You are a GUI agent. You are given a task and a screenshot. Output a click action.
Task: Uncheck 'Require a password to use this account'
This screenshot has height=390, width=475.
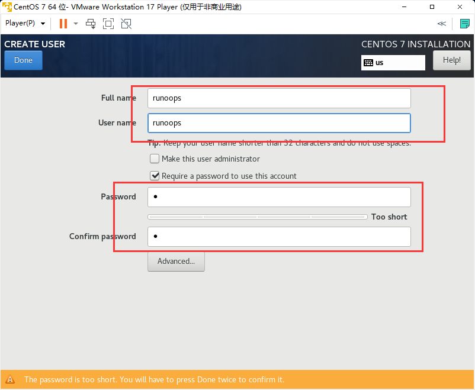(x=155, y=176)
